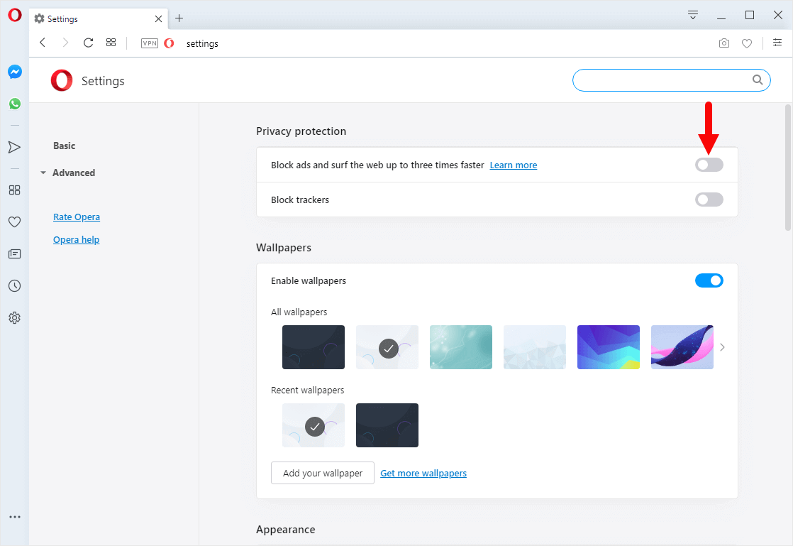
Task: Add page to bookmarks with heart icon
Action: coord(747,43)
